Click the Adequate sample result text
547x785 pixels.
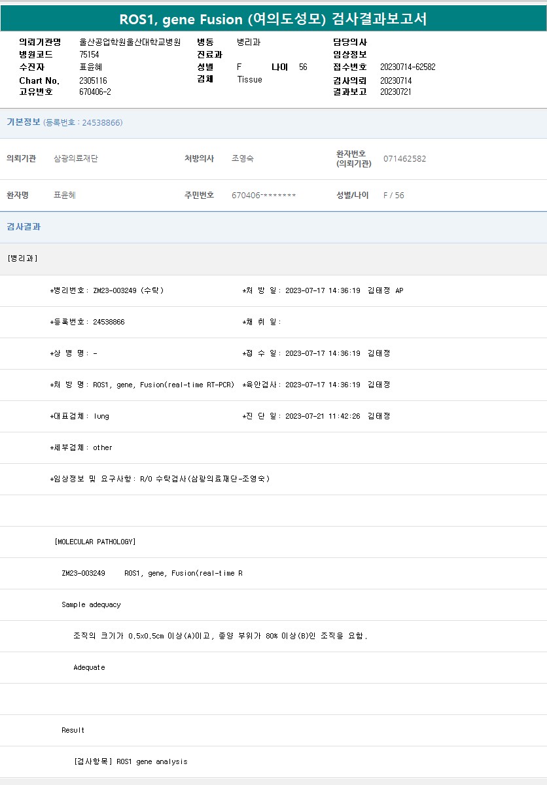tap(89, 667)
